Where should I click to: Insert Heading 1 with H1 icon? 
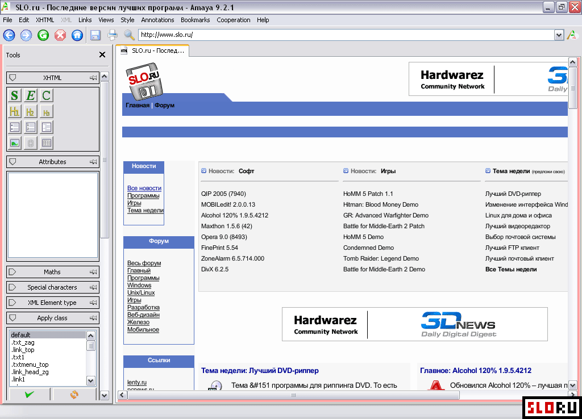(14, 112)
